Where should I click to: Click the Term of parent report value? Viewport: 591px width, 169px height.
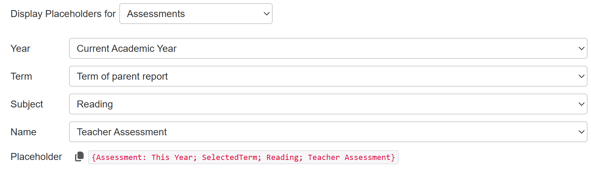[122, 77]
